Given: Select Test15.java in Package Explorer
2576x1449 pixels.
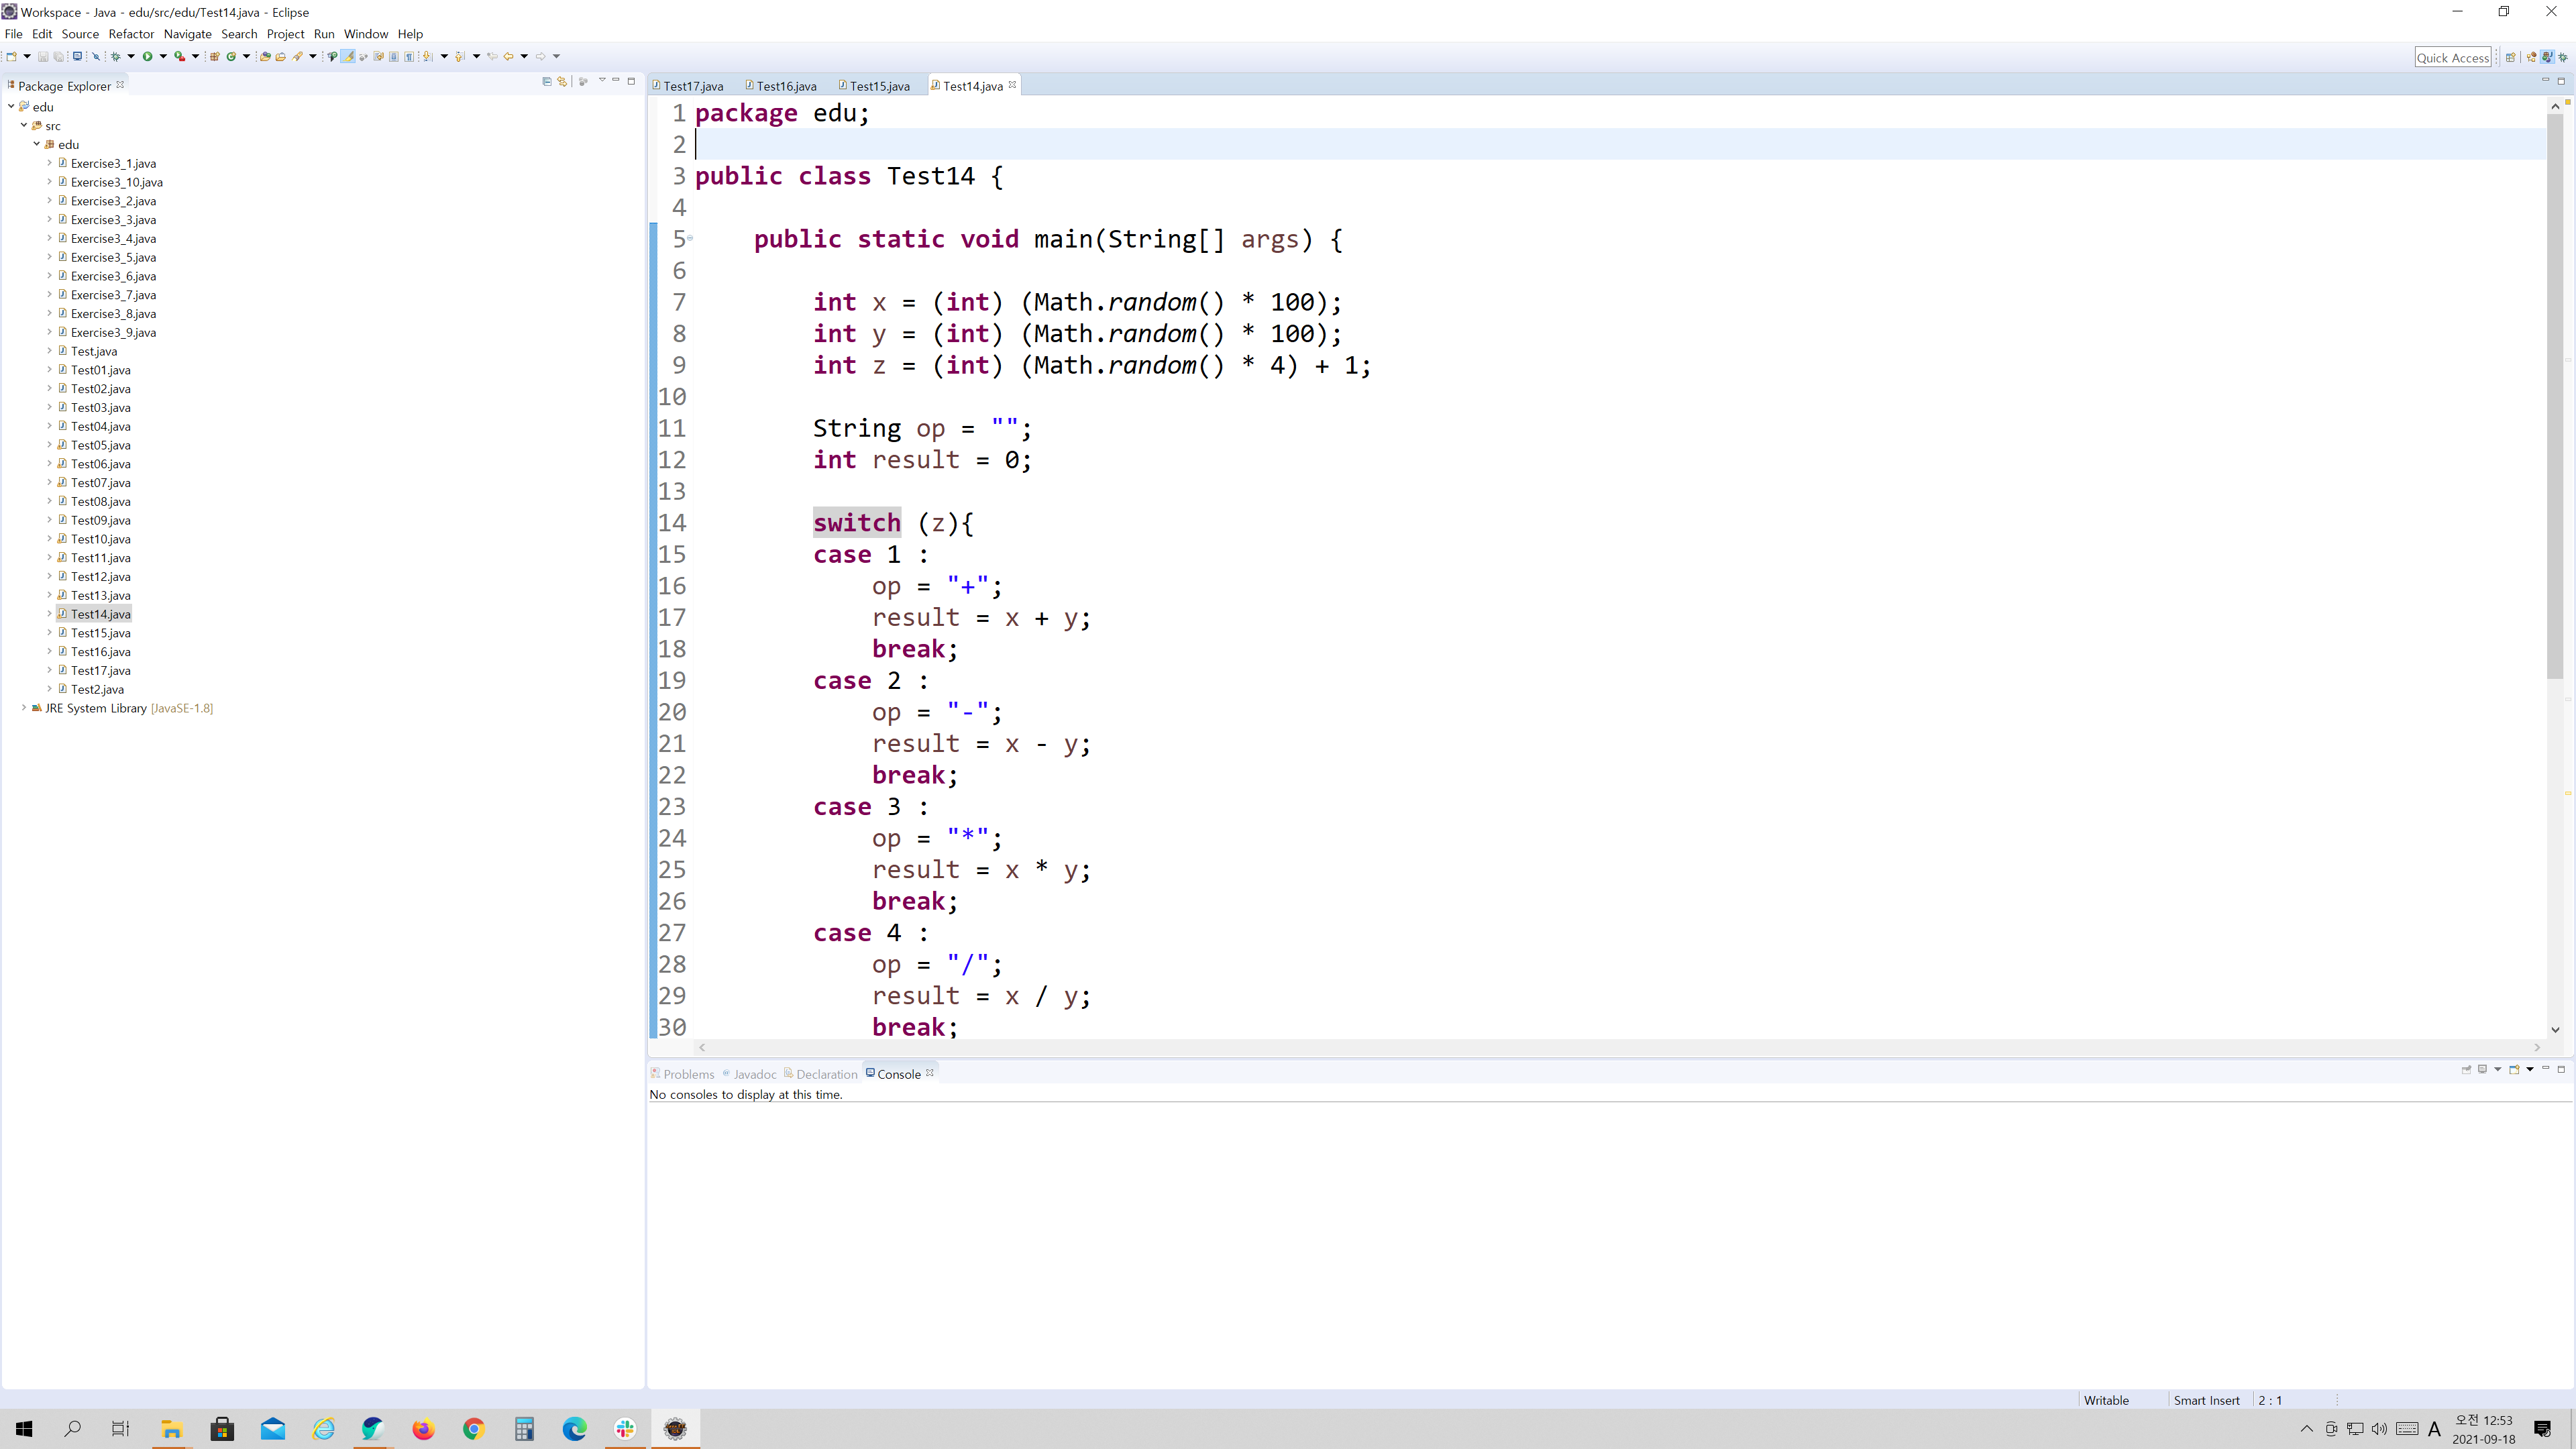Looking at the screenshot, I should 100,633.
